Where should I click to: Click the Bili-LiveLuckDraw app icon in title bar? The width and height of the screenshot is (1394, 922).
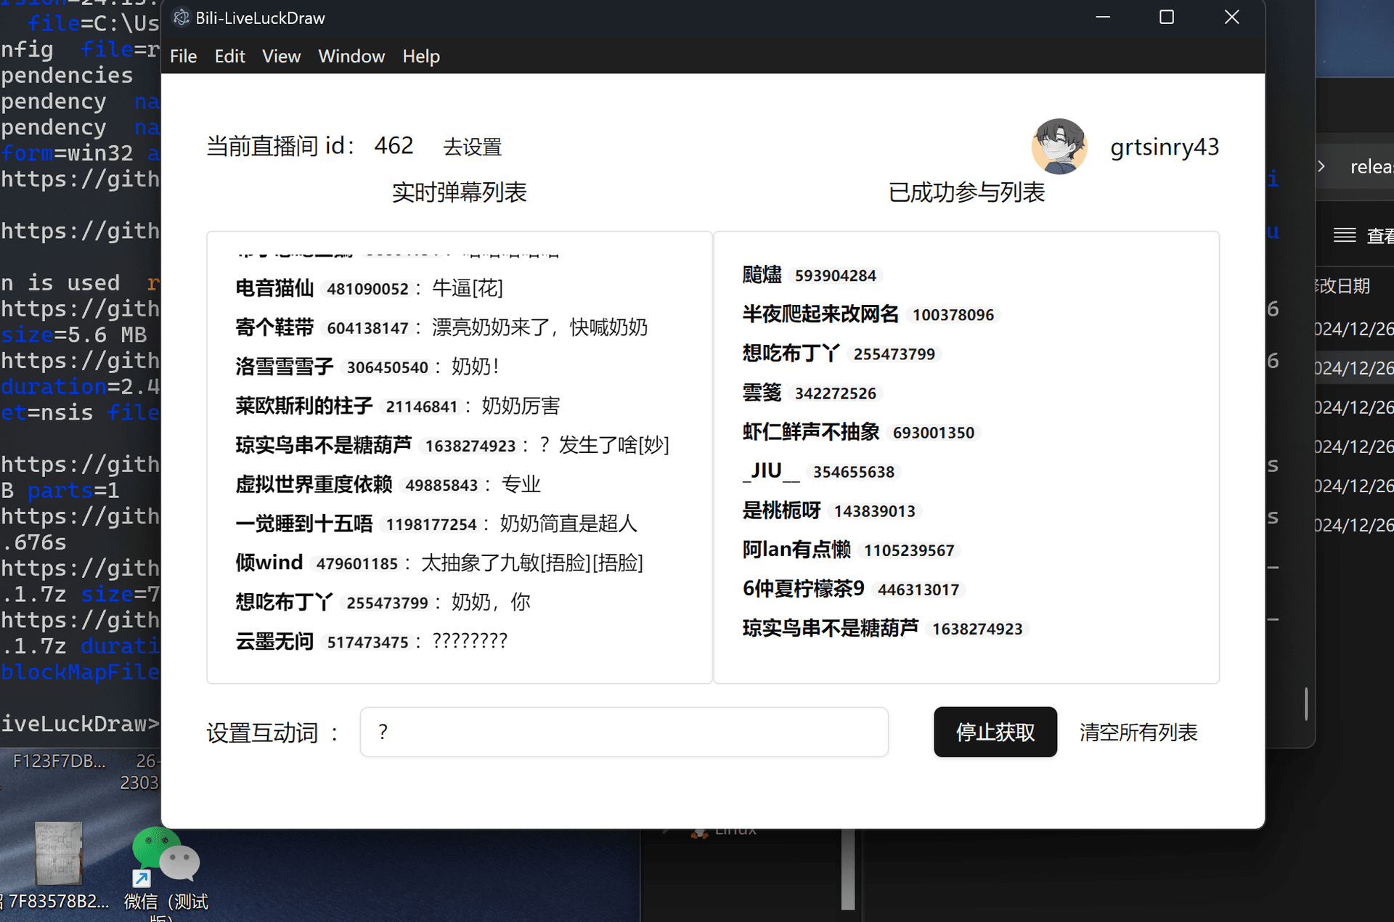click(x=180, y=17)
